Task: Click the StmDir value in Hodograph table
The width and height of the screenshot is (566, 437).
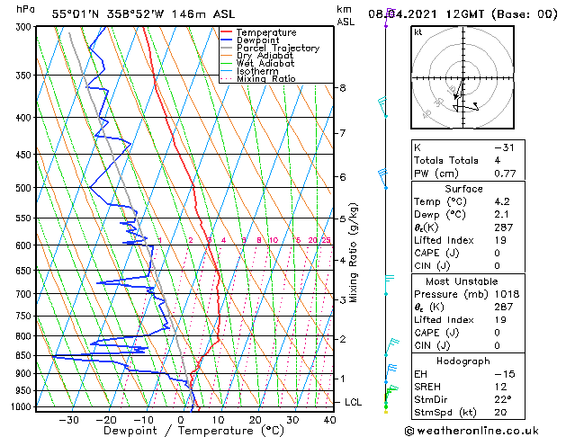Action: pyautogui.click(x=503, y=399)
